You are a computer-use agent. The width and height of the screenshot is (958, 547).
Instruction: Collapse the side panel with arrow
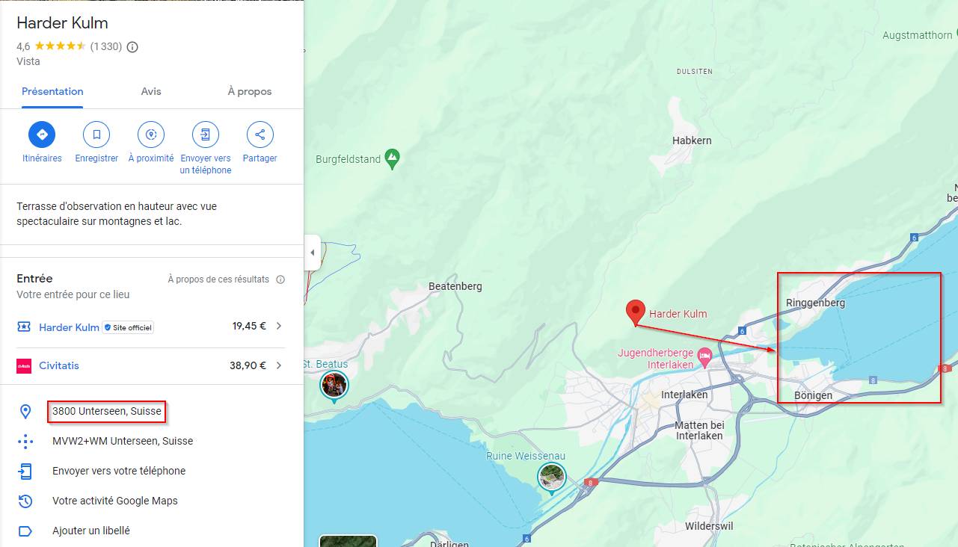point(312,253)
